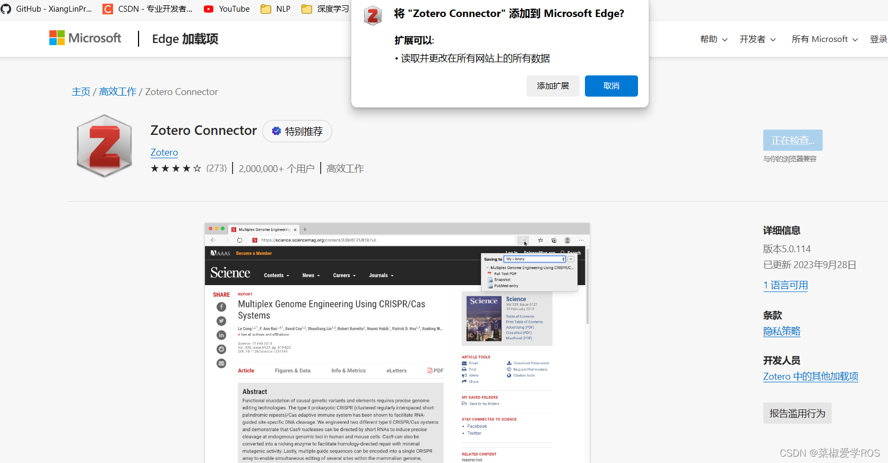Open the 隐私策略 link
The width and height of the screenshot is (888, 463).
click(782, 331)
